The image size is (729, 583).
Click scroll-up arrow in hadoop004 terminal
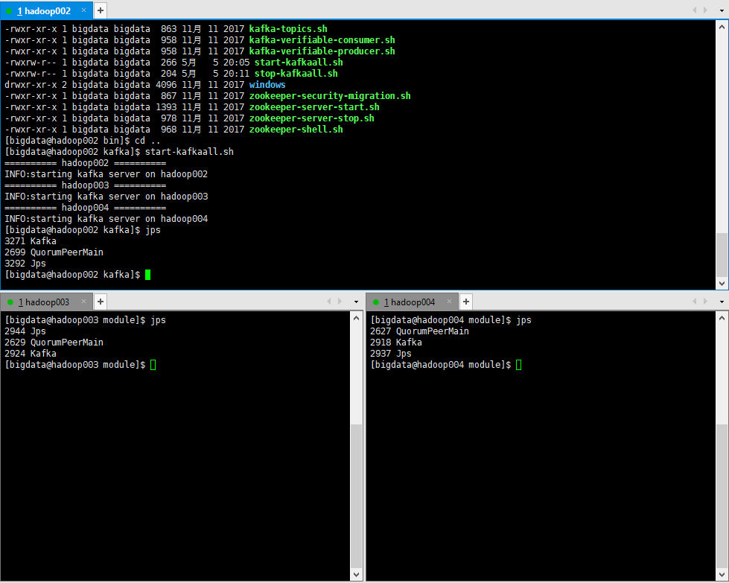point(722,319)
